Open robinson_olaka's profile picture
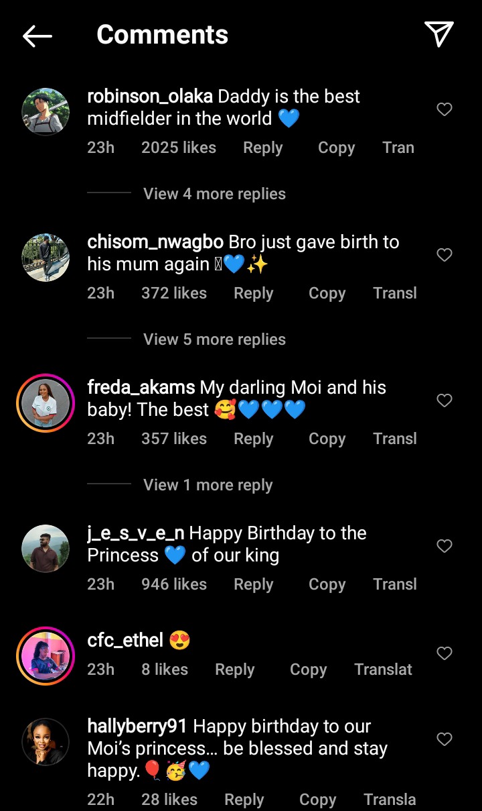482x811 pixels. coord(46,111)
